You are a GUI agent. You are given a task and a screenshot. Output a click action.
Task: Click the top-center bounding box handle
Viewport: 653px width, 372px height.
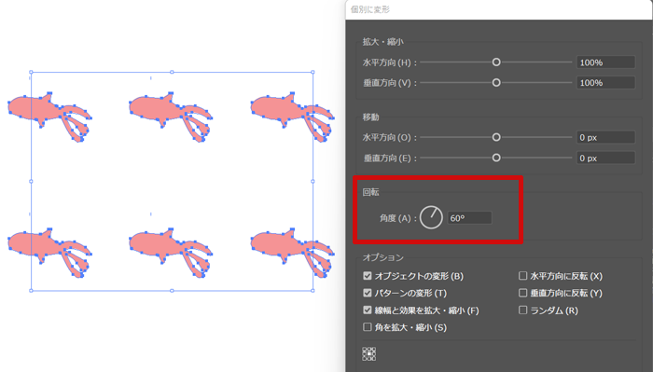[172, 73]
